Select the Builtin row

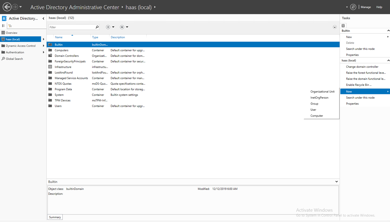pos(193,45)
